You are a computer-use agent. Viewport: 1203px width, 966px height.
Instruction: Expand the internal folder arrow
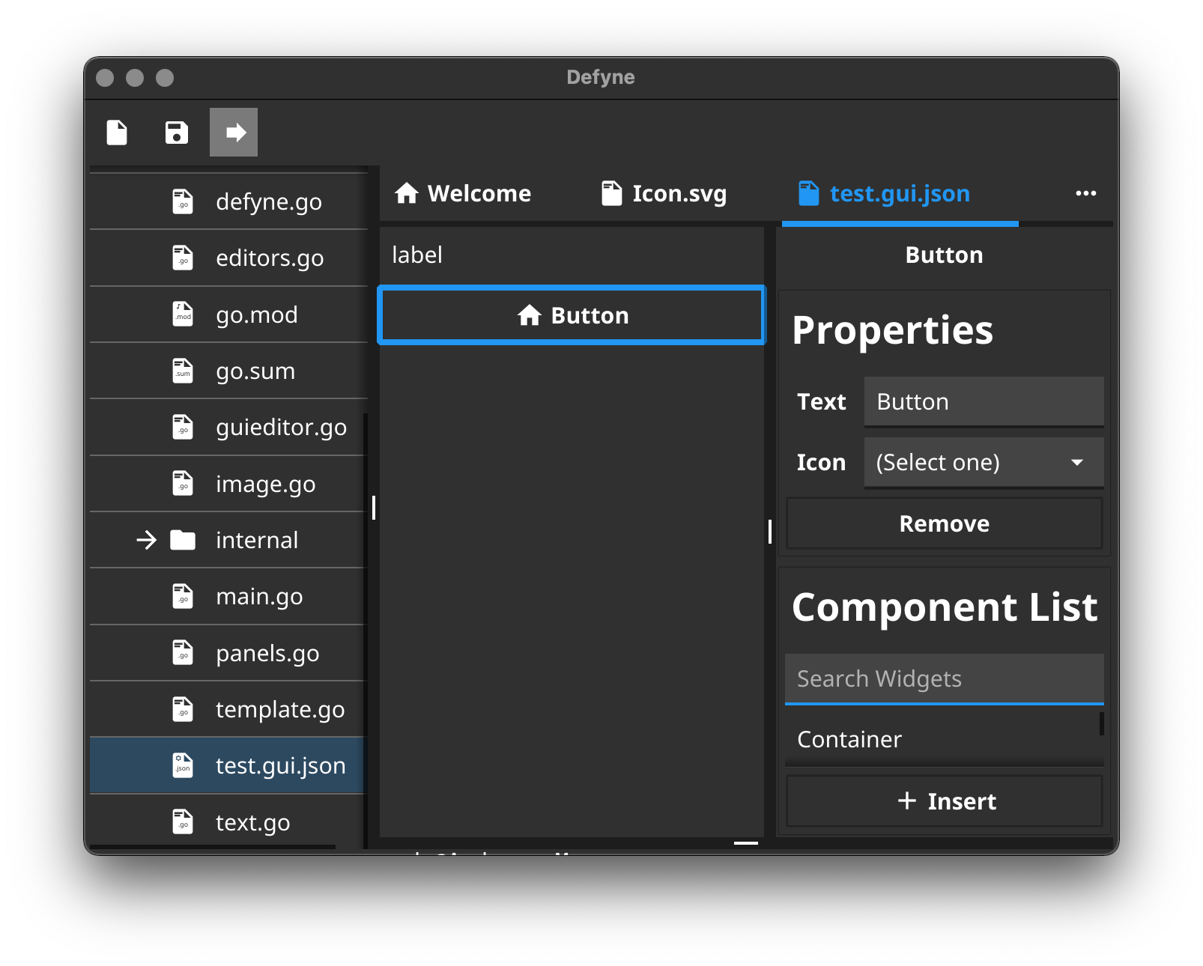pyautogui.click(x=147, y=540)
